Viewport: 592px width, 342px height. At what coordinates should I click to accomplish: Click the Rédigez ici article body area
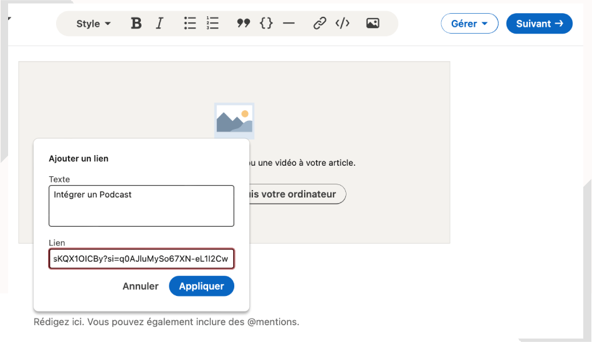(x=166, y=322)
